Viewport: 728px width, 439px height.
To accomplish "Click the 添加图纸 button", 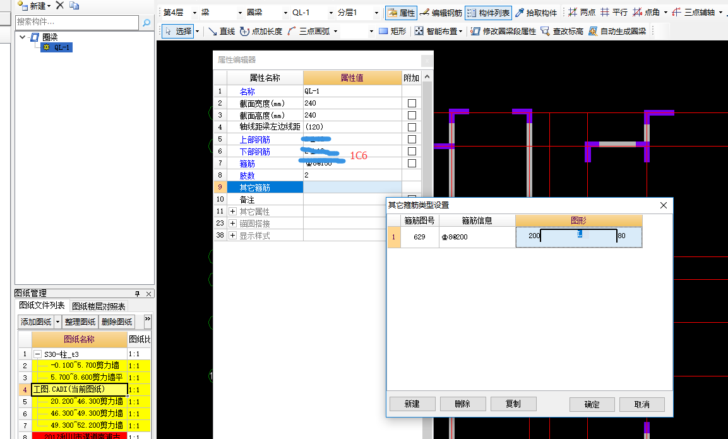I will 36,322.
